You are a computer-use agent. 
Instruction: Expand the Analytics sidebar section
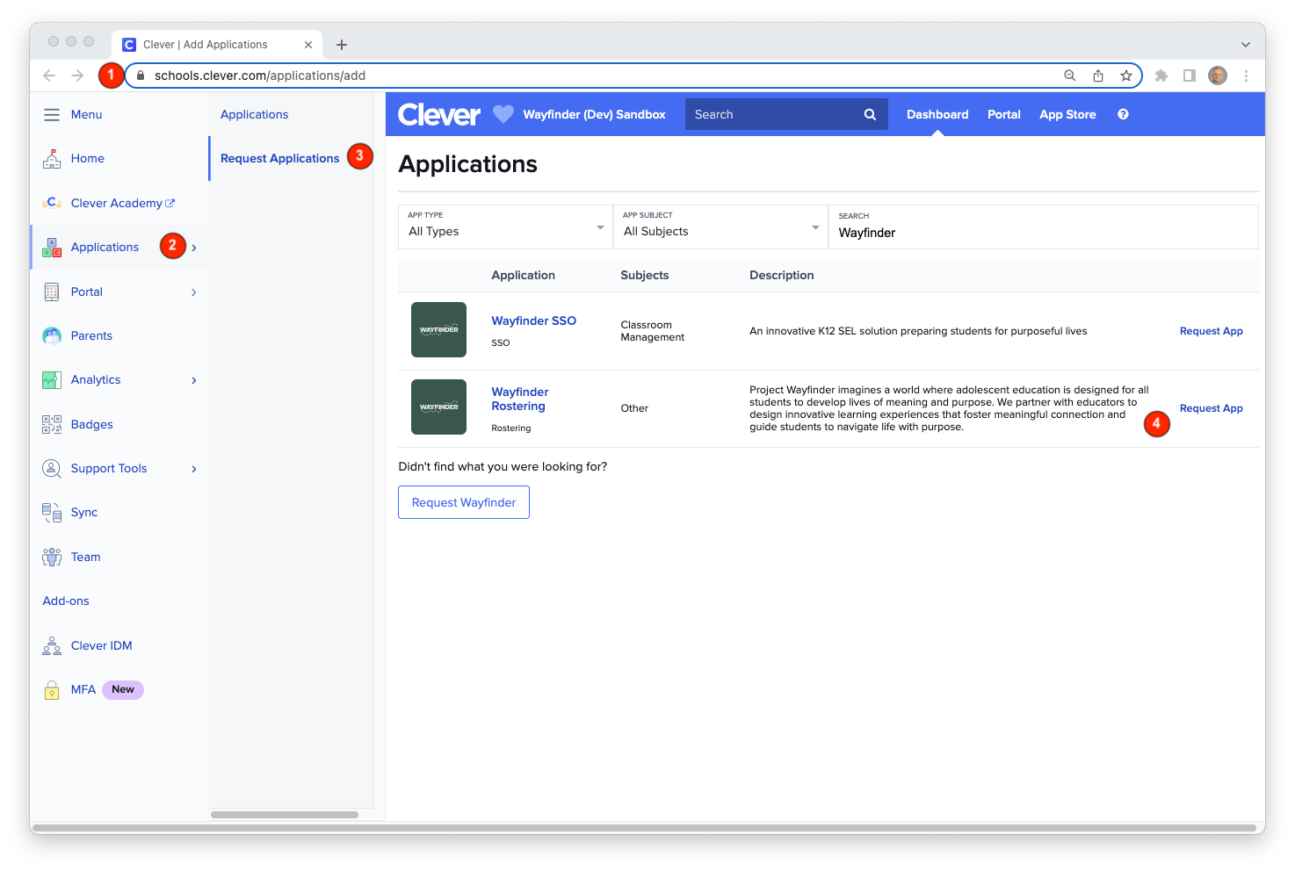(x=193, y=379)
